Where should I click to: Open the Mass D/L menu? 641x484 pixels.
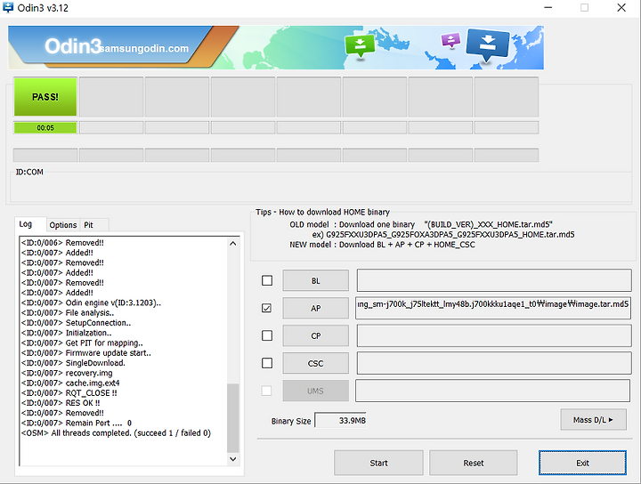click(x=593, y=419)
